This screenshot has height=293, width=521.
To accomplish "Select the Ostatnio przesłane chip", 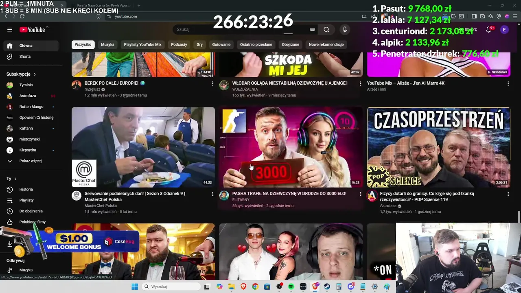I will (x=256, y=44).
